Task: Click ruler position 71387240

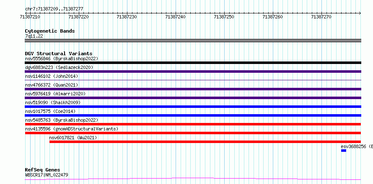Action: click(x=176, y=17)
